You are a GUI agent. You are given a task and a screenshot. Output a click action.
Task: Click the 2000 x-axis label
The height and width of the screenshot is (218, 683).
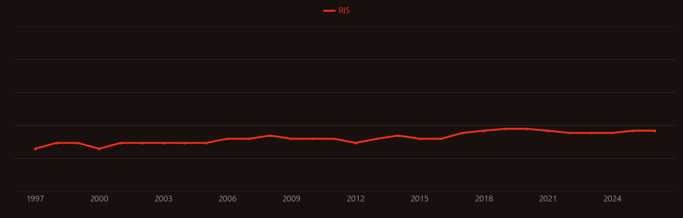[x=99, y=199]
